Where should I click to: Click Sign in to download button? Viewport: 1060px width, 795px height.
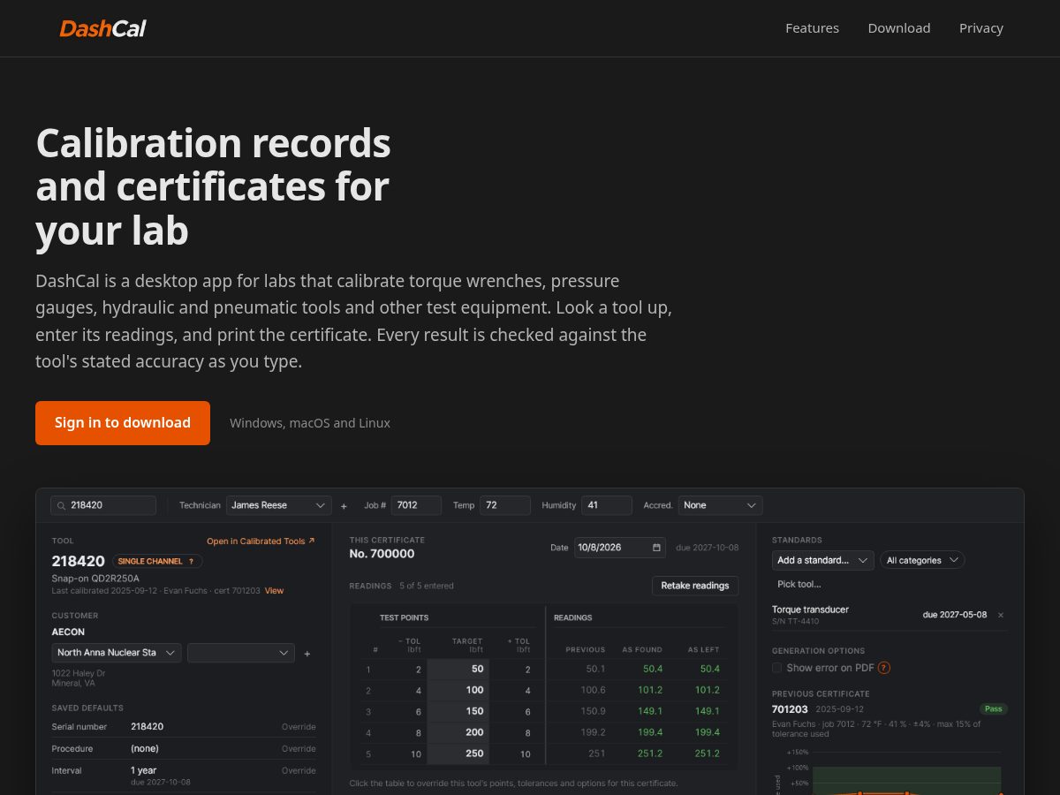coord(123,423)
